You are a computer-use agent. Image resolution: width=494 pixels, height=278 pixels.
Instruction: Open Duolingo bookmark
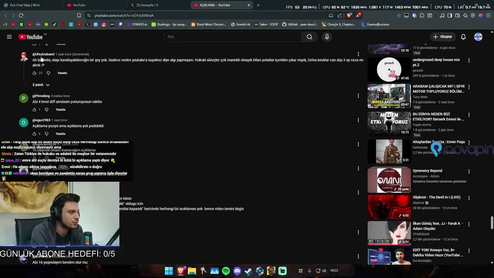(169, 24)
